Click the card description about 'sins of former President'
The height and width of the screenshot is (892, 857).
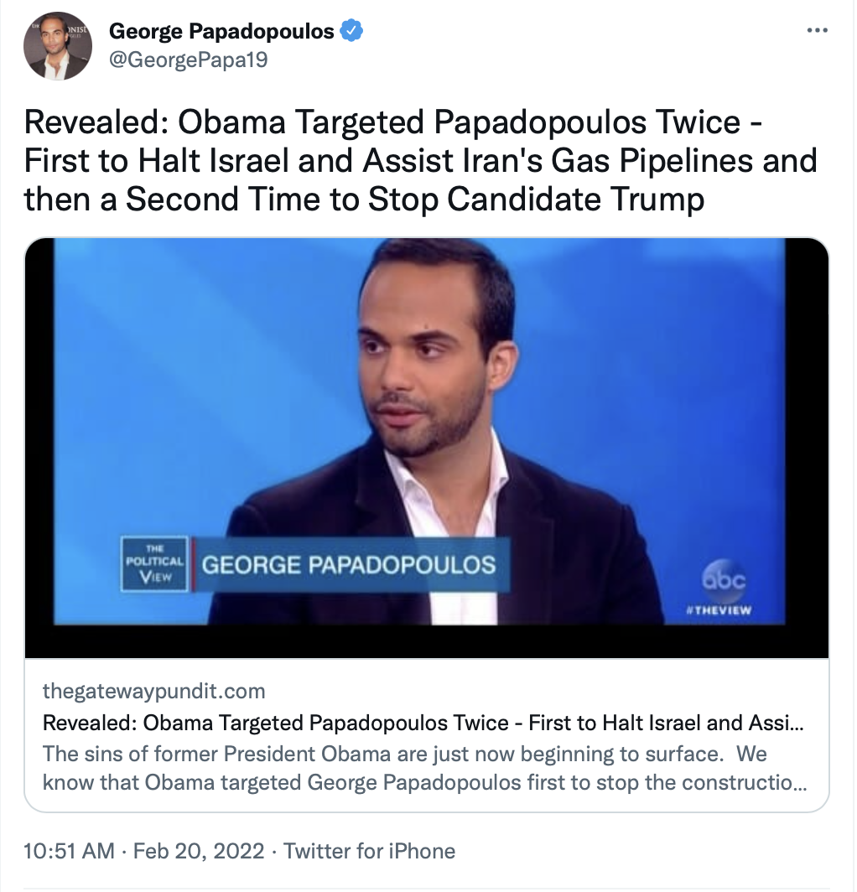(x=424, y=768)
